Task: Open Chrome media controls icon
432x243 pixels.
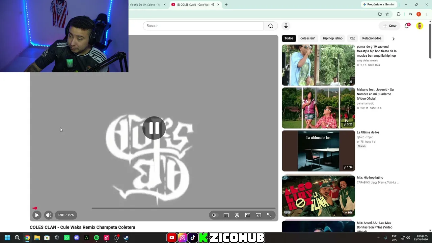Action: (410, 14)
